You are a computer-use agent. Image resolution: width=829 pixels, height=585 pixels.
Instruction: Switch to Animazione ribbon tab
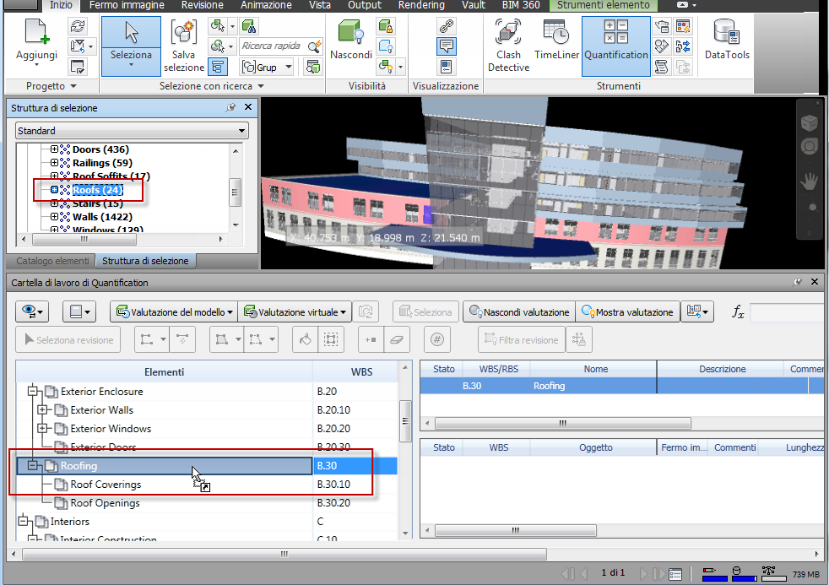click(267, 5)
